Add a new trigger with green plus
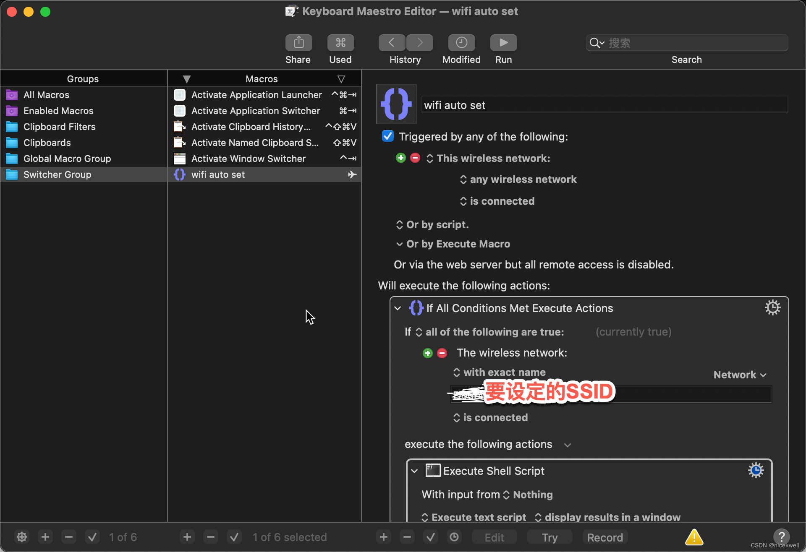This screenshot has width=806, height=552. pyautogui.click(x=401, y=158)
